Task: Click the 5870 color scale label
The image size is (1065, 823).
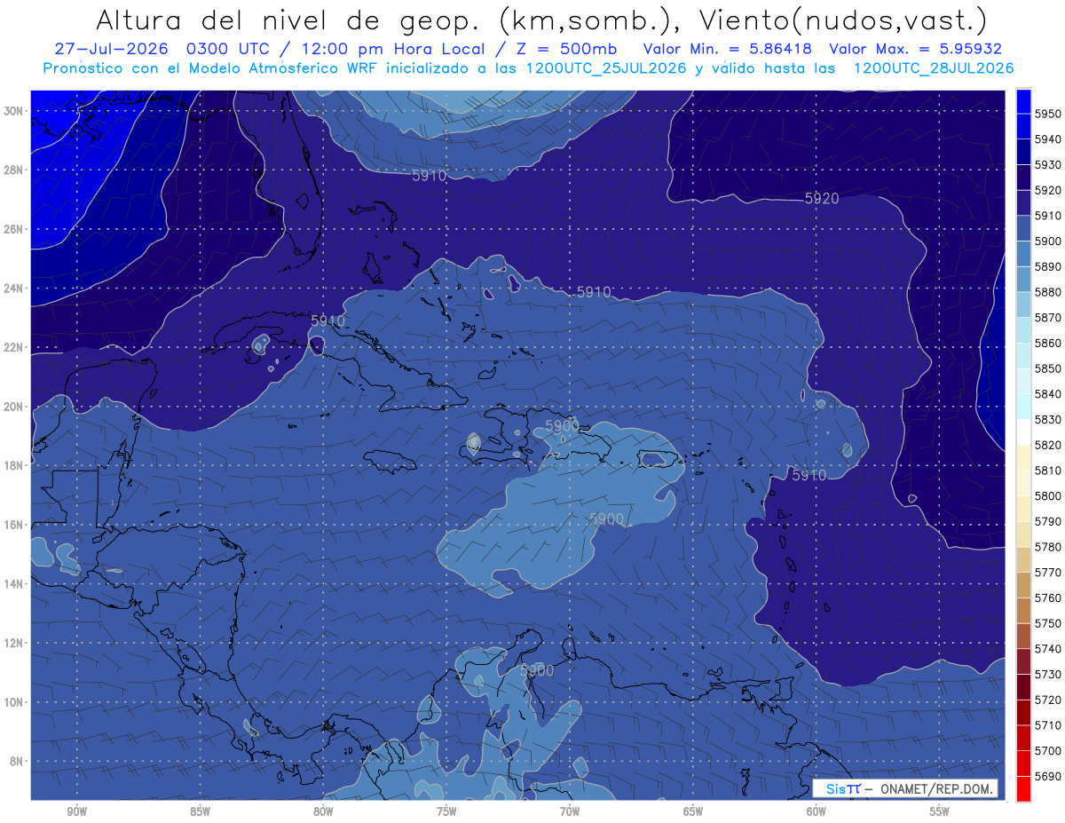Action: coord(1048,318)
